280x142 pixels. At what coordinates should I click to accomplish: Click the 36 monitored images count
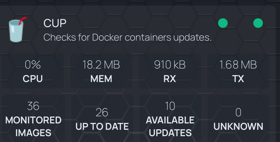[x=33, y=106]
